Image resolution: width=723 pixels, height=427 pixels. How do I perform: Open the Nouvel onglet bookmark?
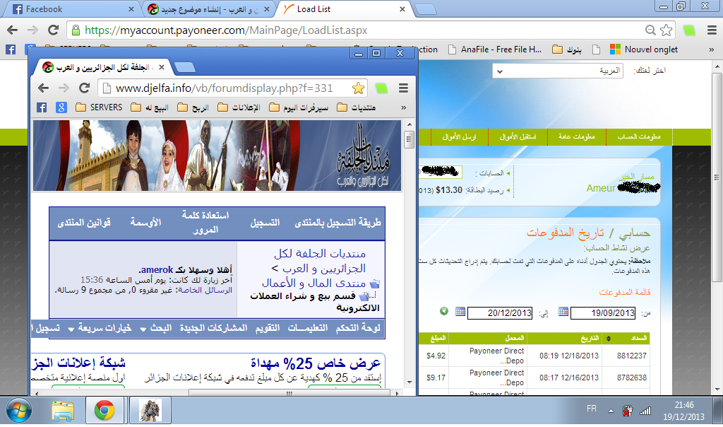[x=644, y=49]
